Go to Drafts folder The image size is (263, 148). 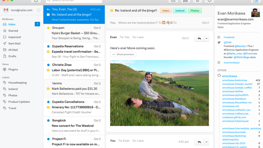12,56
